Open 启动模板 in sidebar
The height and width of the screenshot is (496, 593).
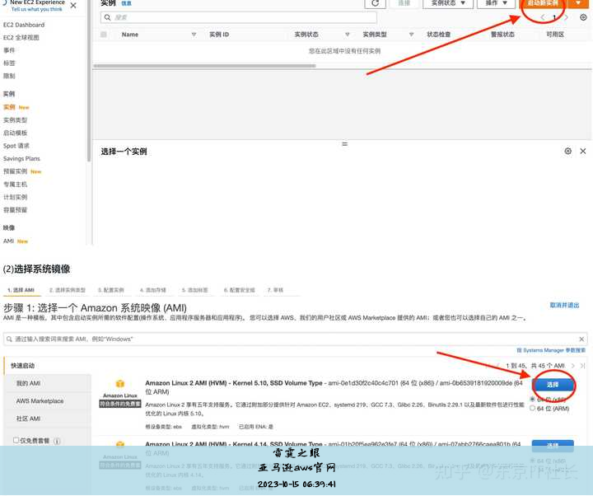15,133
